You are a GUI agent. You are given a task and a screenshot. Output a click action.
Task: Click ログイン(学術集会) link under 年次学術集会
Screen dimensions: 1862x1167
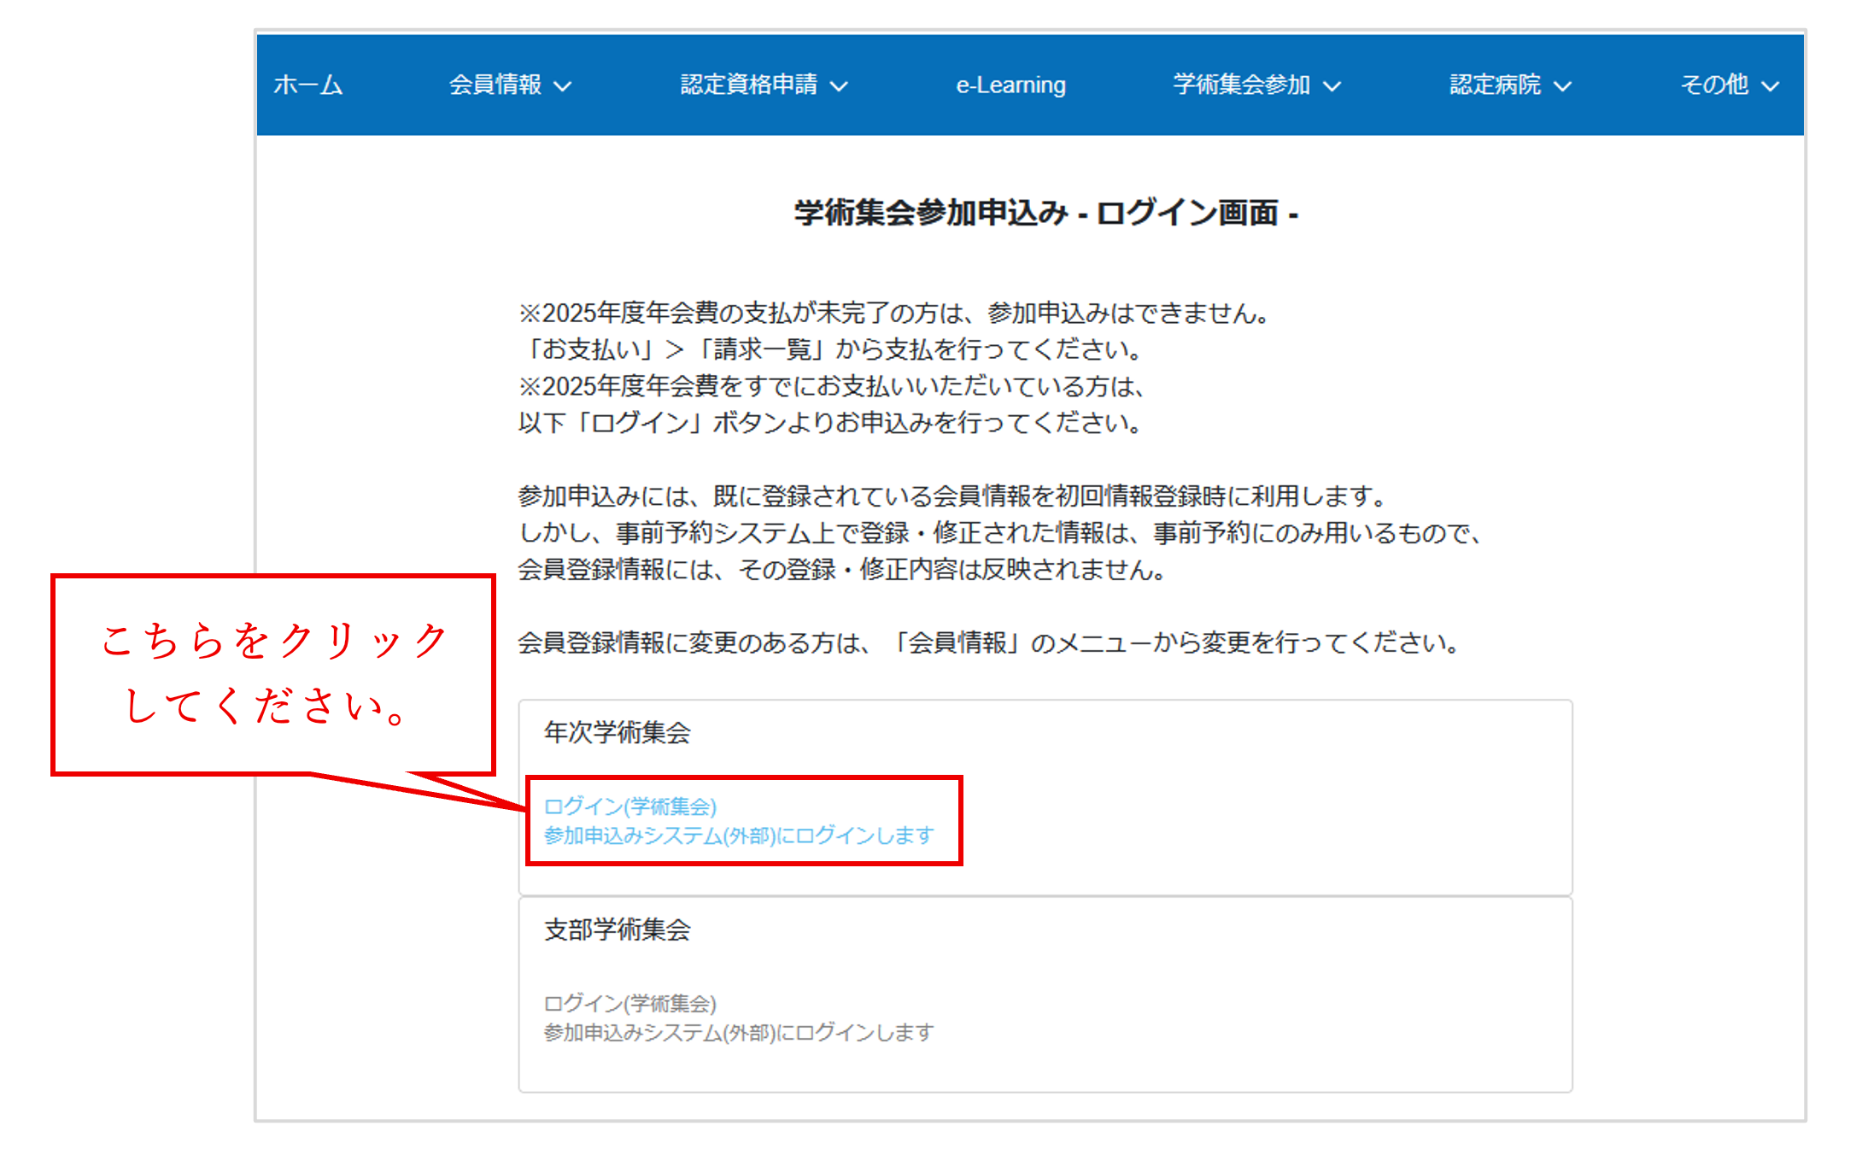pyautogui.click(x=630, y=806)
